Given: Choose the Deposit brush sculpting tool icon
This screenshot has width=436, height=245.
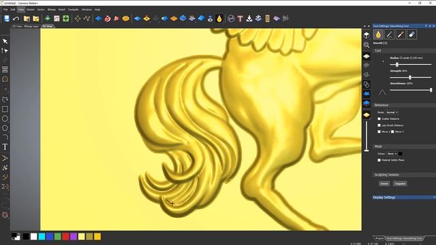Looking at the screenshot, I should (x=401, y=35).
